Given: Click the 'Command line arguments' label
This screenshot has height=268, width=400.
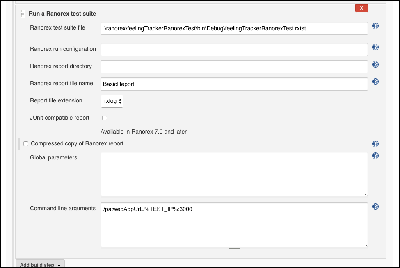Looking at the screenshot, I should pos(63,209).
